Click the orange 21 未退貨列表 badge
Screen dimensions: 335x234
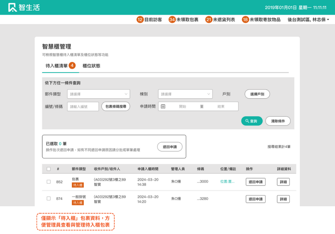[209, 20]
